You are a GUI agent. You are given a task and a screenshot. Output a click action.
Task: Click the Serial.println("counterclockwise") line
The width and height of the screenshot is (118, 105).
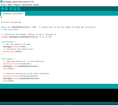[x=21, y=76]
